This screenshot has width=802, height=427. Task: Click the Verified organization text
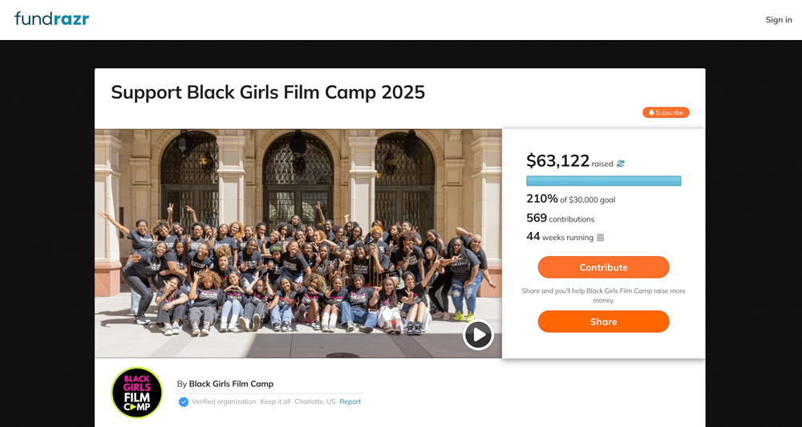224,401
